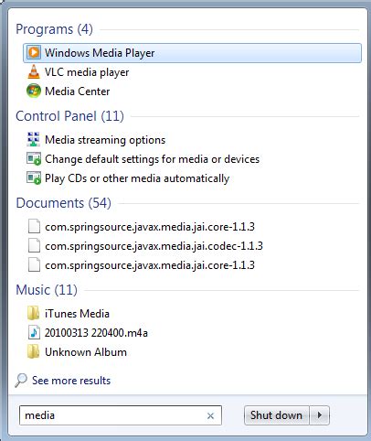Open the Windows Media Player icon
The width and height of the screenshot is (371, 441).
(34, 52)
